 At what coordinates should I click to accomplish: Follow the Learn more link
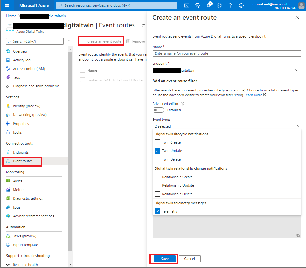click(253, 95)
